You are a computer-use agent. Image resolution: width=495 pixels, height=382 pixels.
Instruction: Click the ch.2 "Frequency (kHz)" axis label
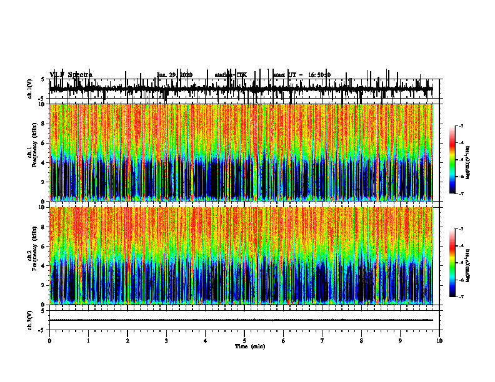pyautogui.click(x=35, y=248)
